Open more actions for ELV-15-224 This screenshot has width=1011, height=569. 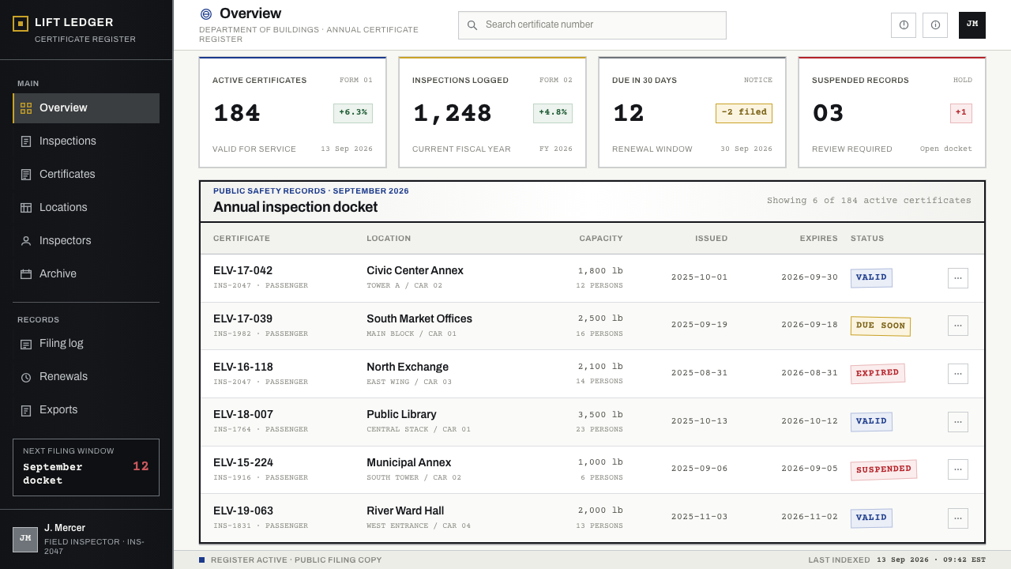[958, 469]
